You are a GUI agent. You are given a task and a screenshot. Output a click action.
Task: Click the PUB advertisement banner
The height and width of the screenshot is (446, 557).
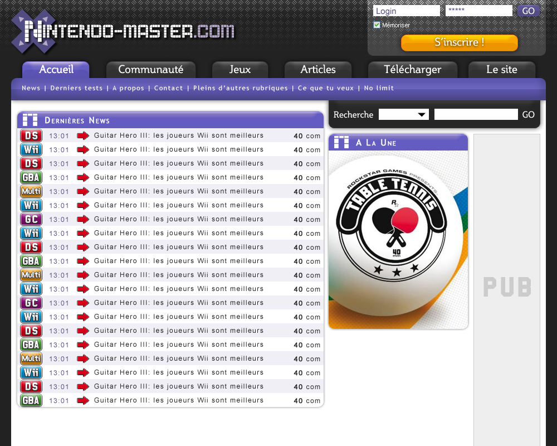[x=507, y=290]
